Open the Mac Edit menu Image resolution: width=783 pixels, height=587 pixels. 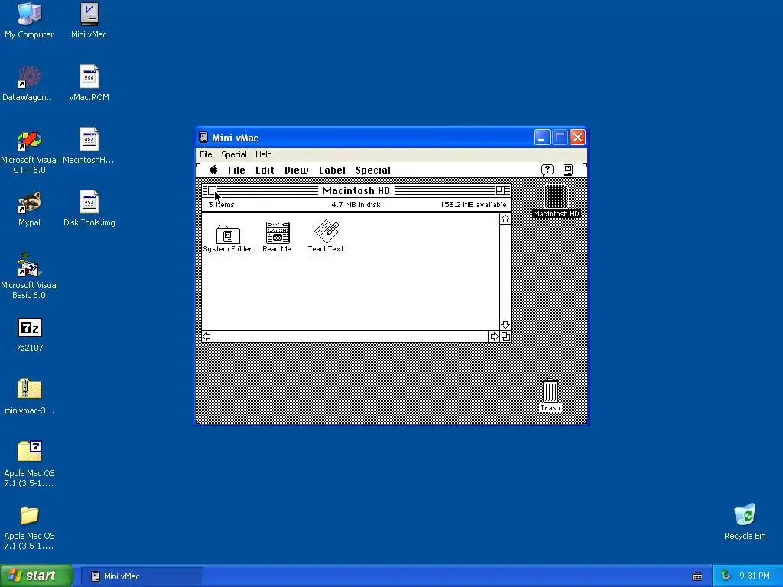coord(265,170)
